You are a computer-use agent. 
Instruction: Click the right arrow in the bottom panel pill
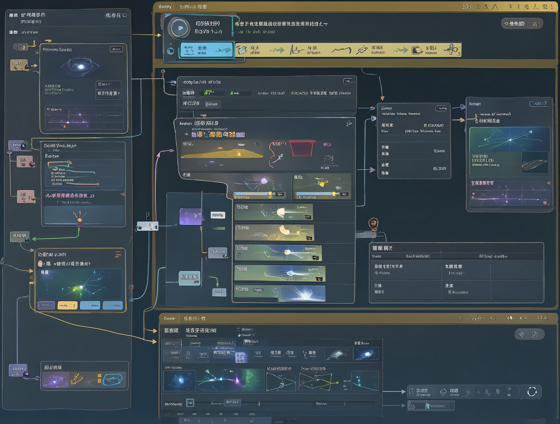[535, 335]
